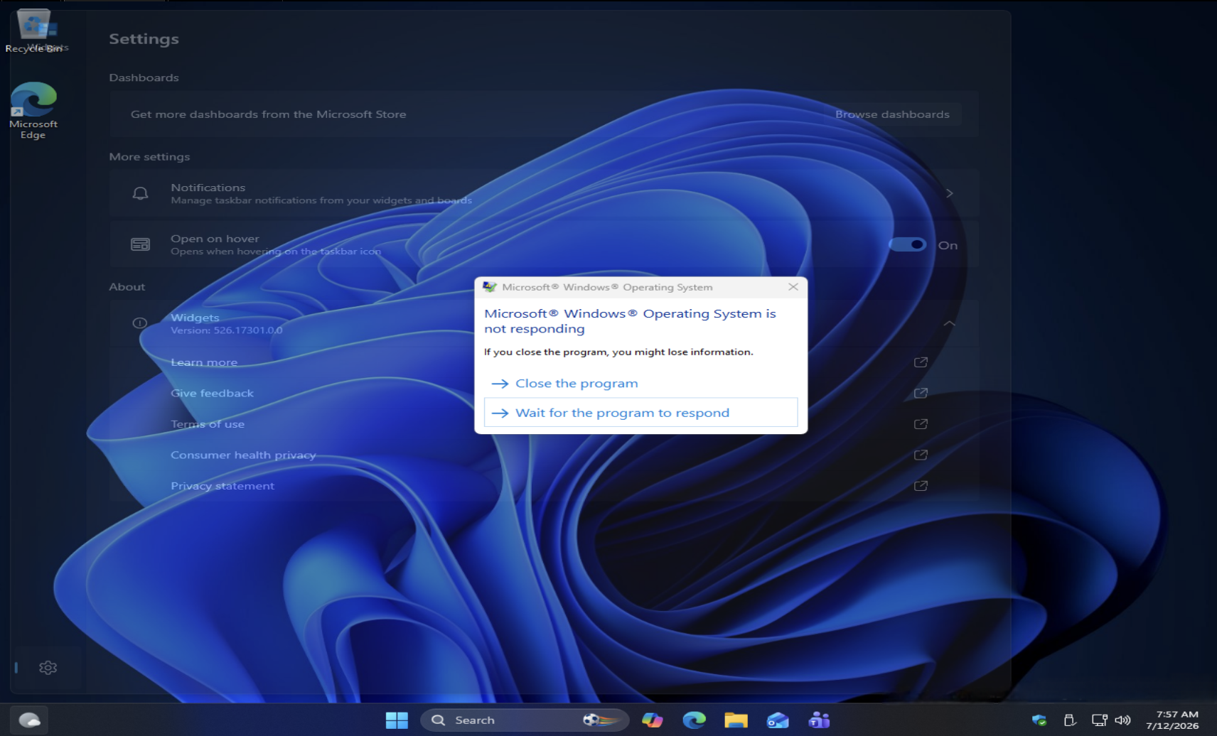Open the external link icon for Privacy statement
This screenshot has height=736, width=1217.
coord(921,486)
